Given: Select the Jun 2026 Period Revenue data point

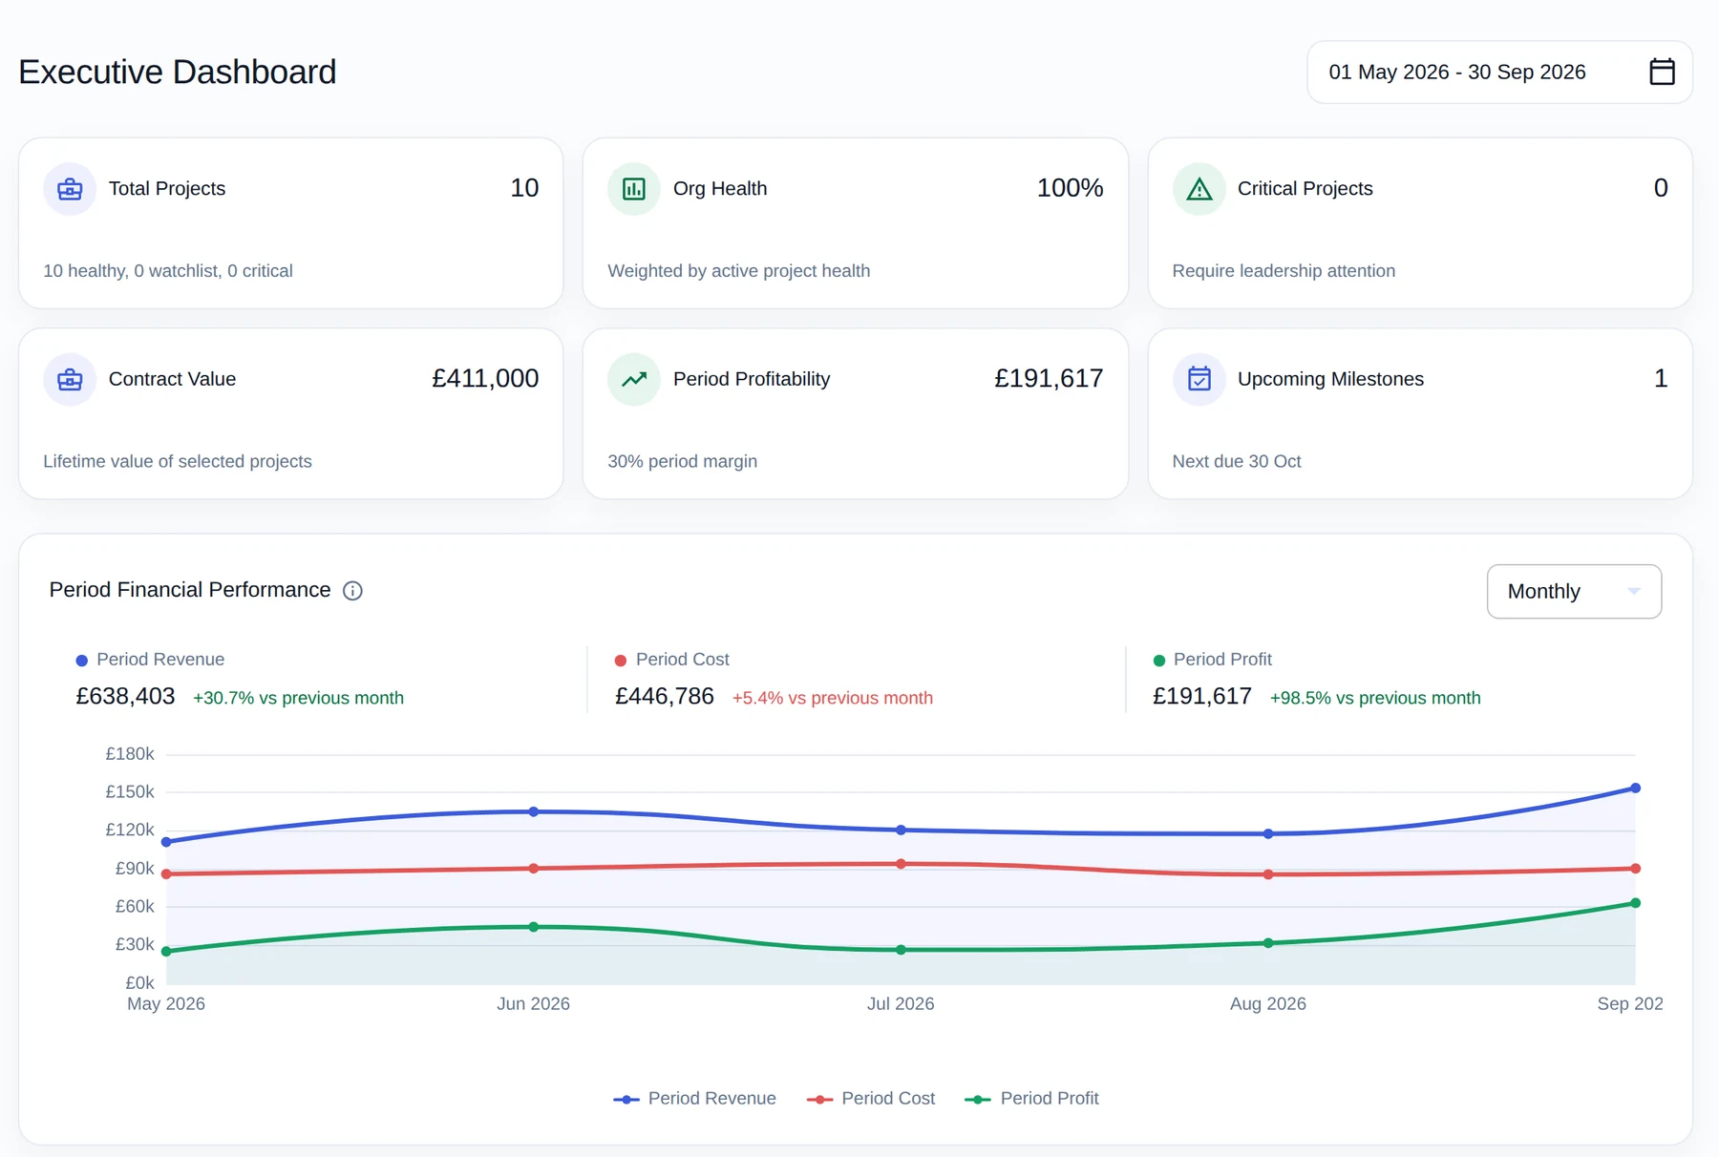Looking at the screenshot, I should click(x=534, y=811).
